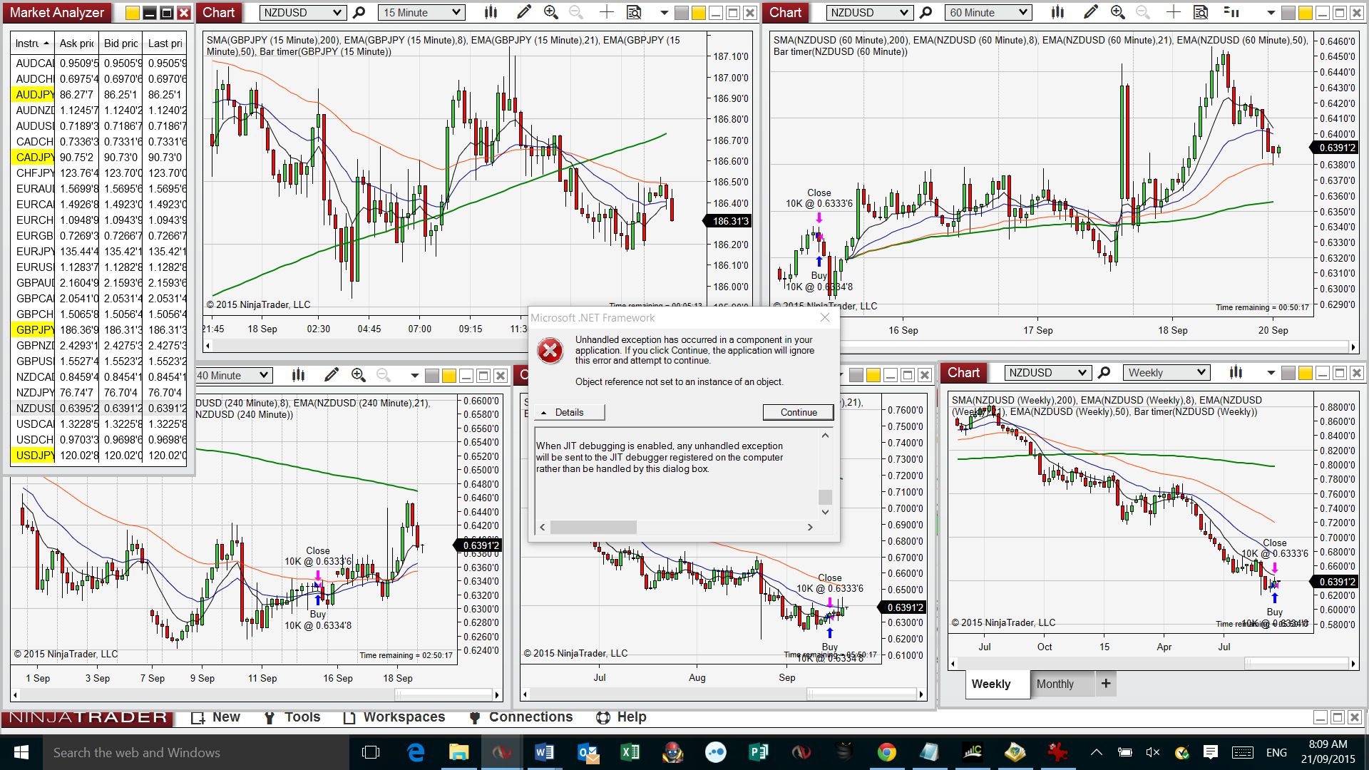The width and height of the screenshot is (1369, 770).
Task: Open Chrome from the taskbar
Action: coord(886,752)
